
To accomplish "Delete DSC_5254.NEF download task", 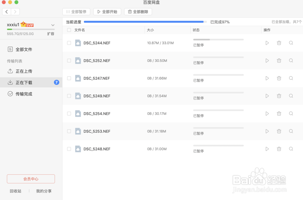I will point(279,114).
